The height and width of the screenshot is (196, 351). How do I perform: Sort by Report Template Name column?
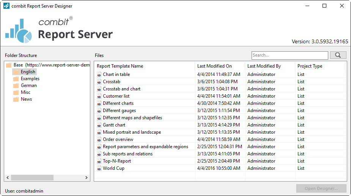(120, 66)
